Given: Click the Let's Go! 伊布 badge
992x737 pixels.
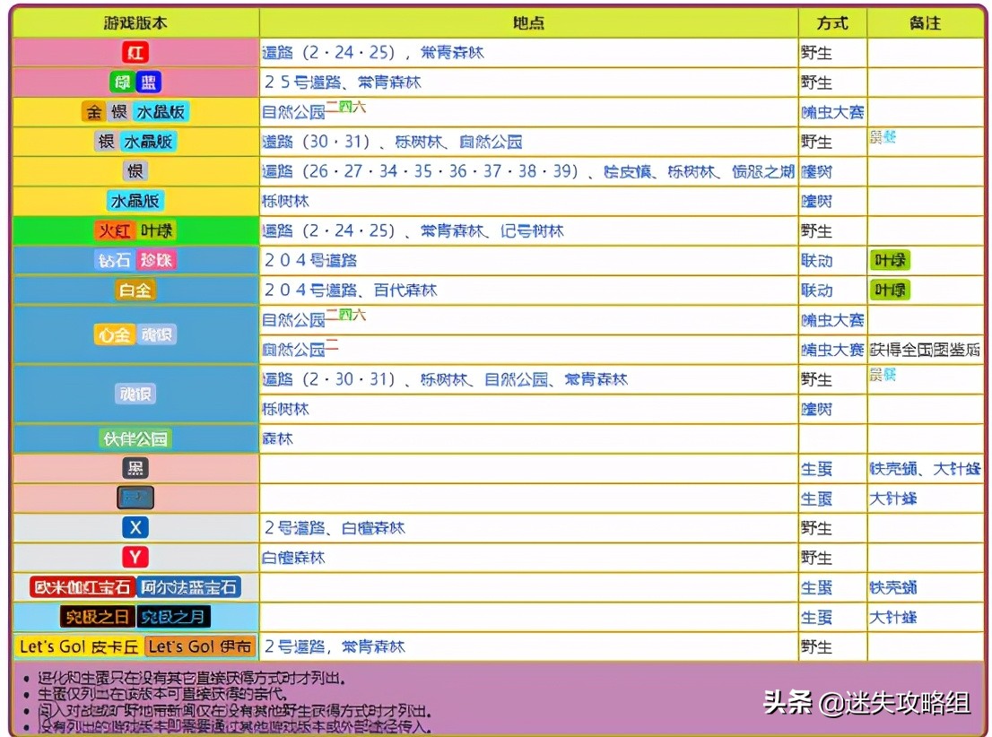Looking at the screenshot, I should pos(200,646).
